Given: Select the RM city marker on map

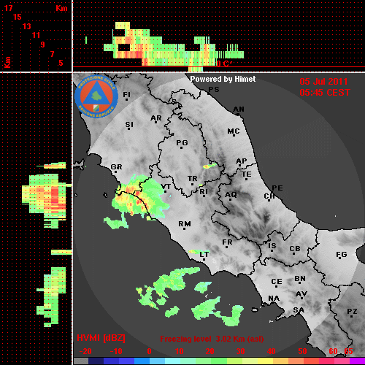Looking at the screenshot, I should pos(185,228).
